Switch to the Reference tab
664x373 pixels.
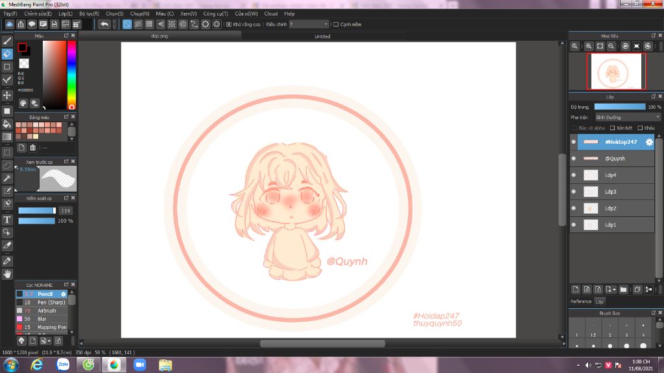point(580,302)
